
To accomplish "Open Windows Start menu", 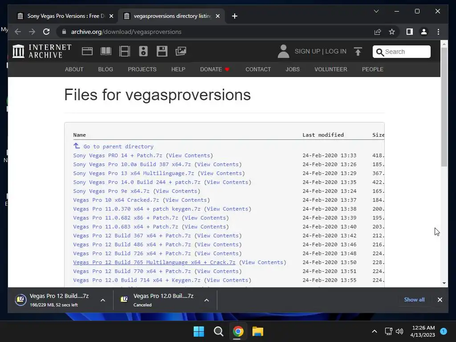I will [199, 331].
